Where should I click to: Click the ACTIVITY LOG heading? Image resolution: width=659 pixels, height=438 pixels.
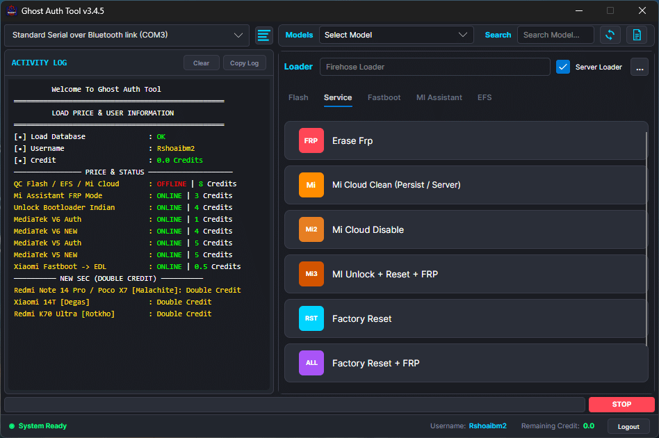[39, 63]
